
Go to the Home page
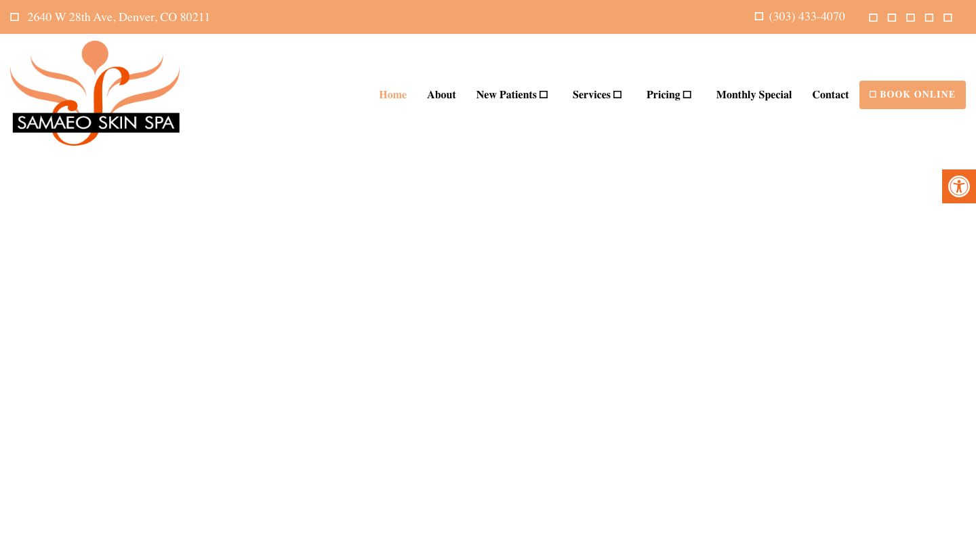[x=392, y=95]
